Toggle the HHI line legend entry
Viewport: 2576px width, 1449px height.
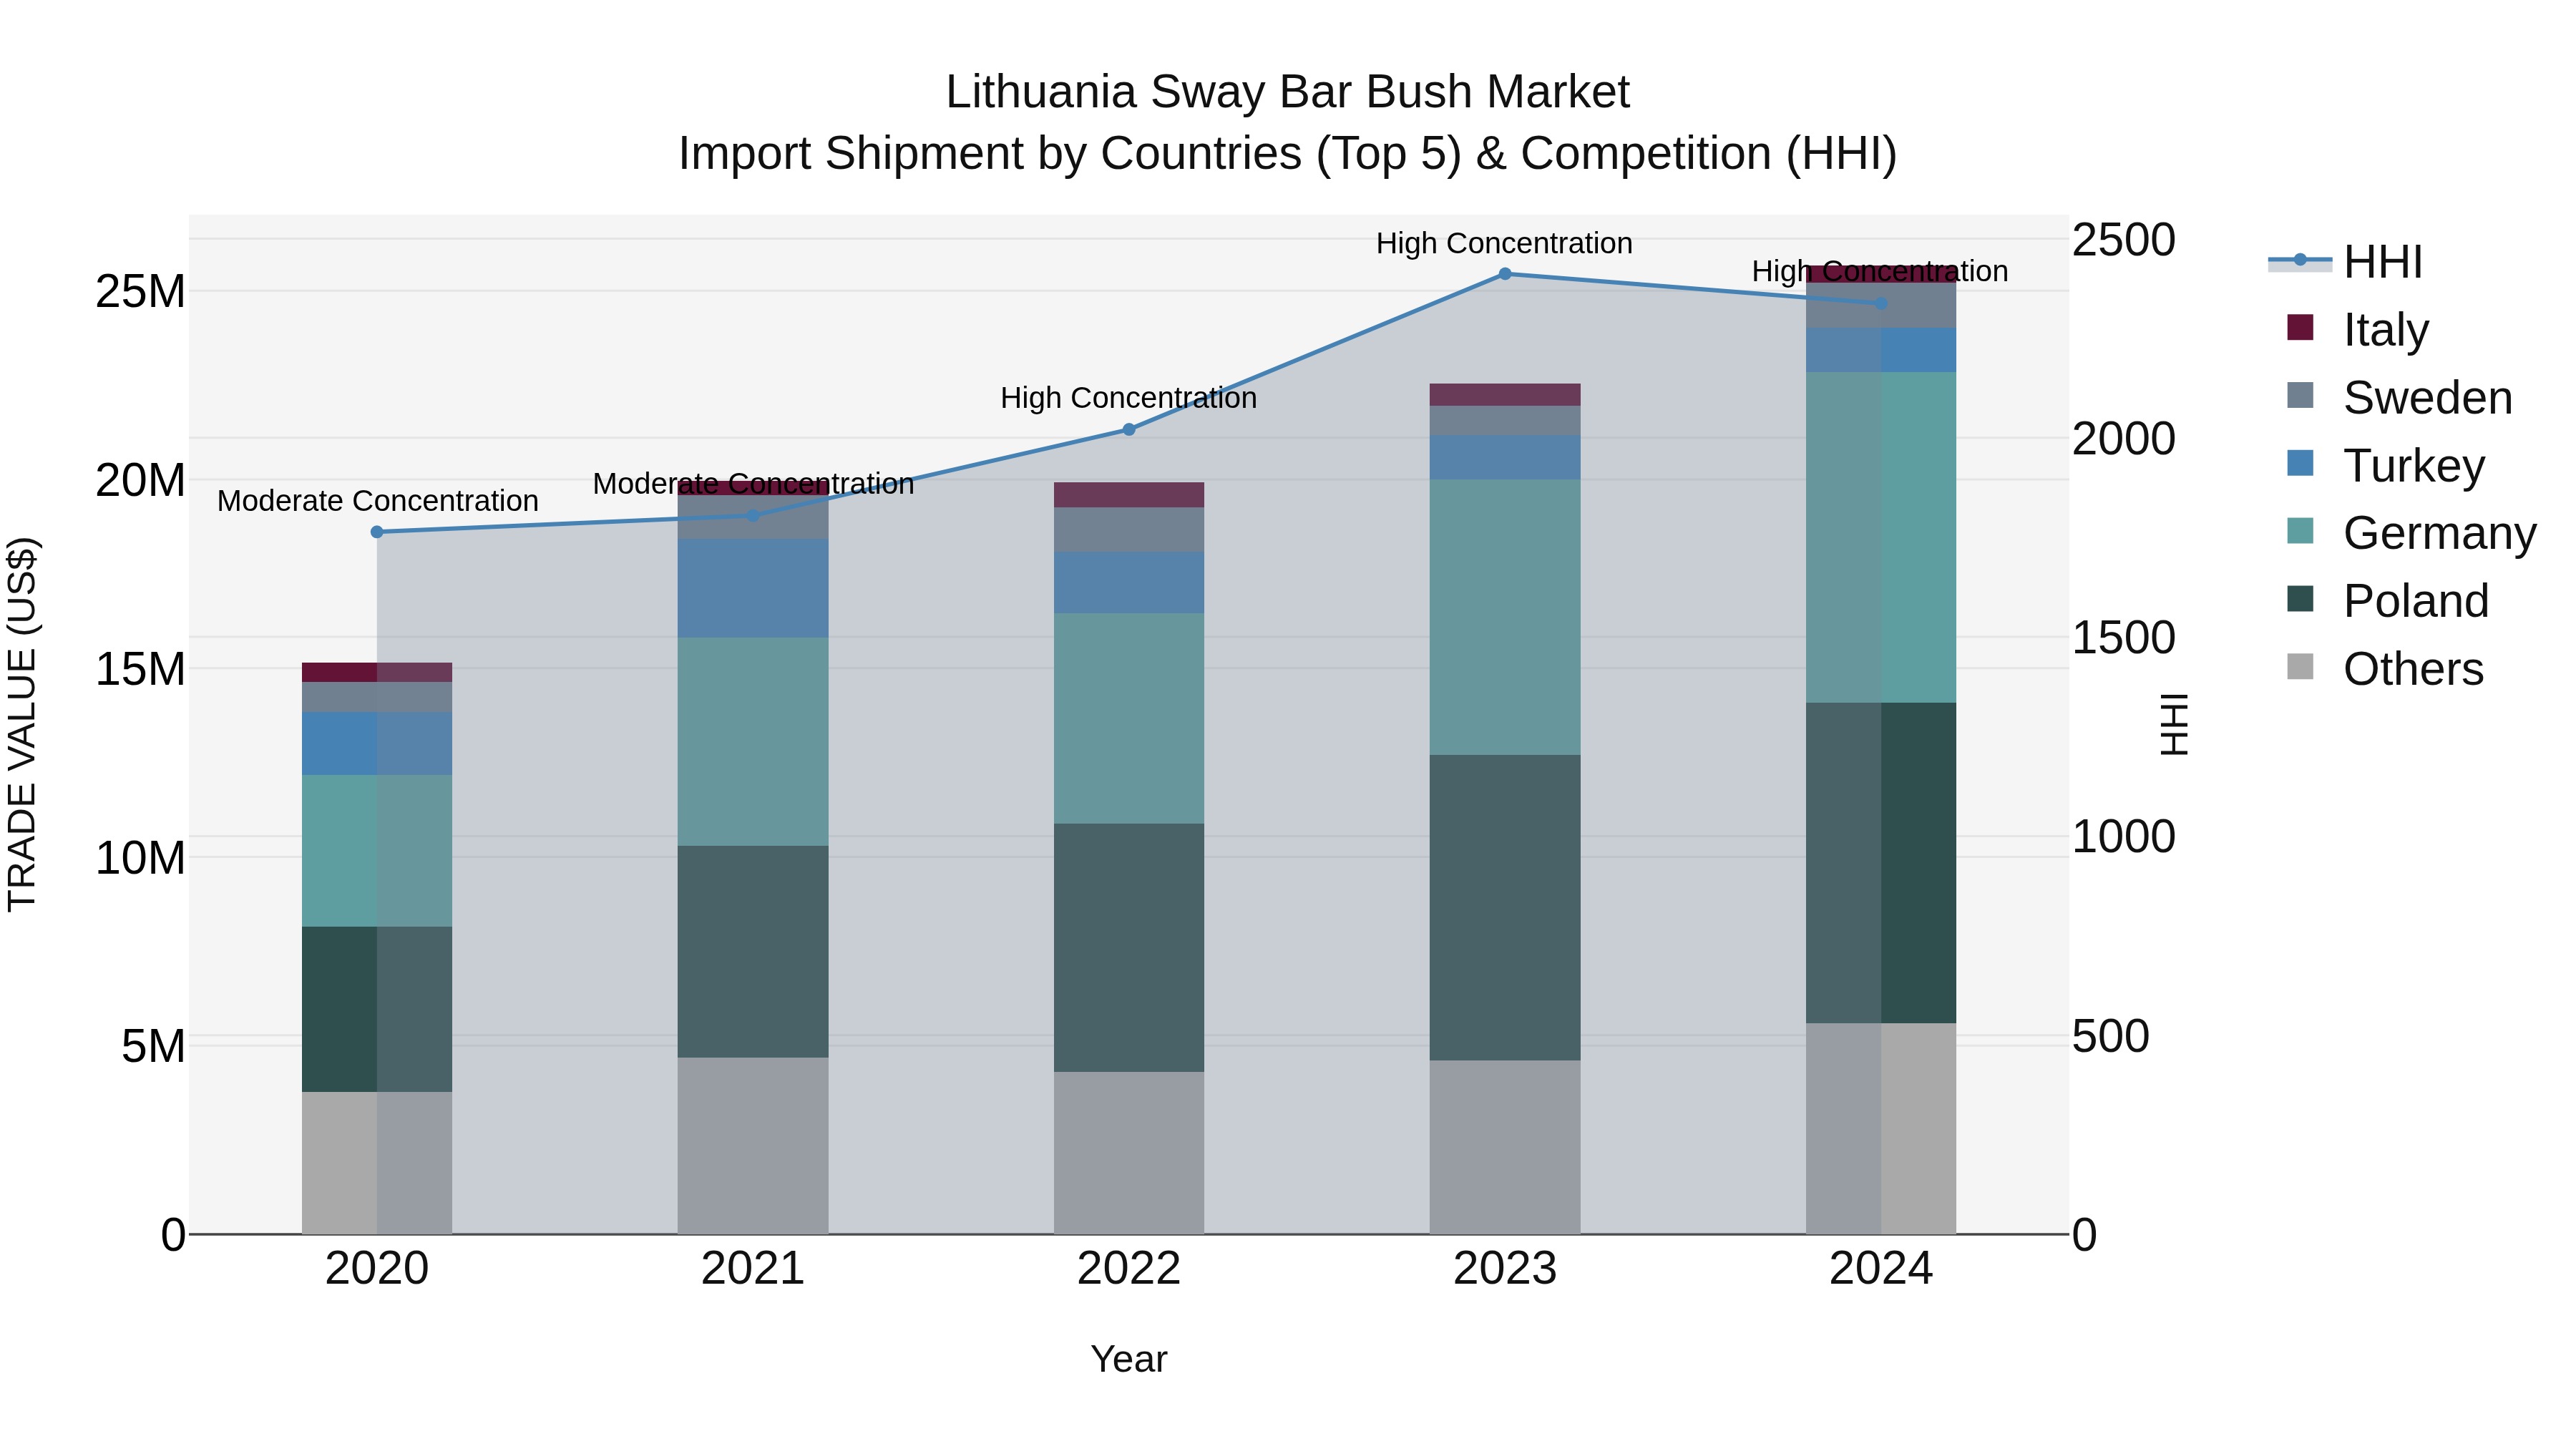(x=2346, y=261)
